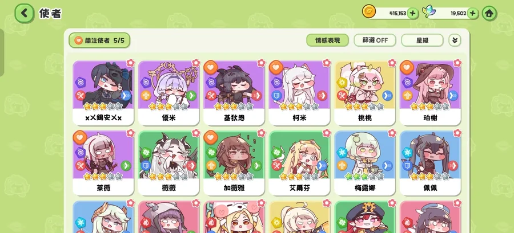
Task: Tap the 艾爾芬 name label
Action: pos(300,188)
